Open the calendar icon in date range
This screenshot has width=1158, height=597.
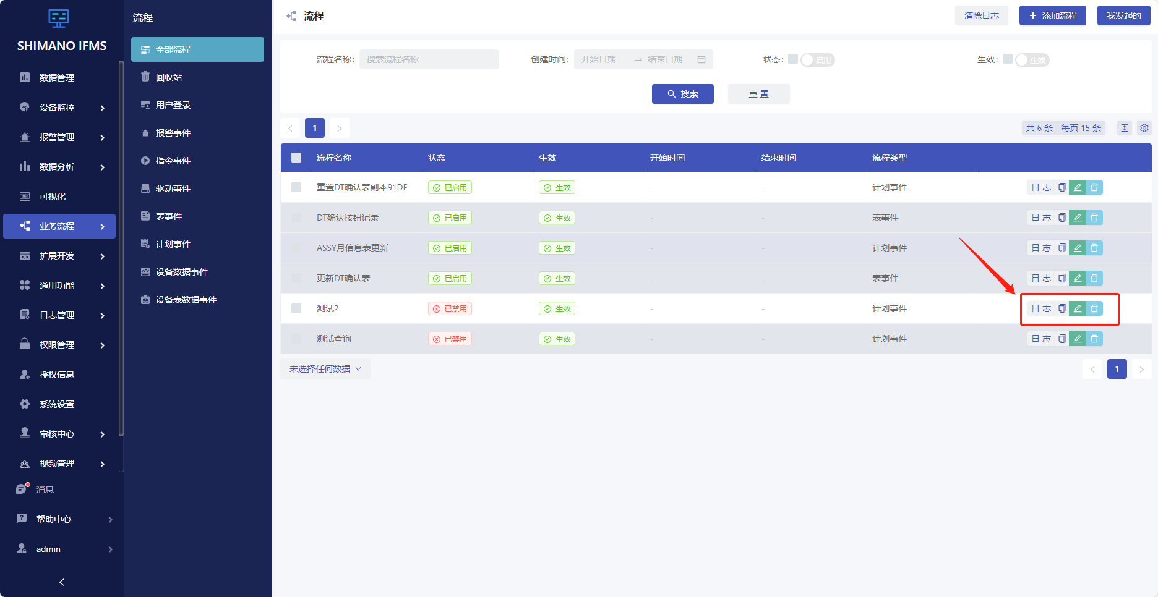click(x=701, y=59)
